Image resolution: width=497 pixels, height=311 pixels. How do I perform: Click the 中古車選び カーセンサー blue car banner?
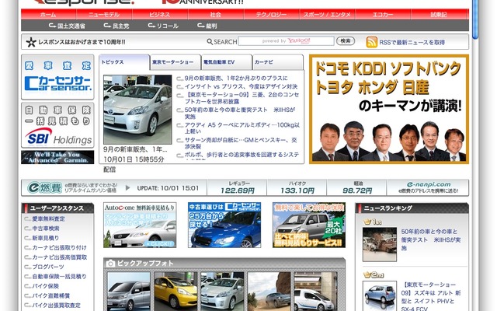coord(224,225)
